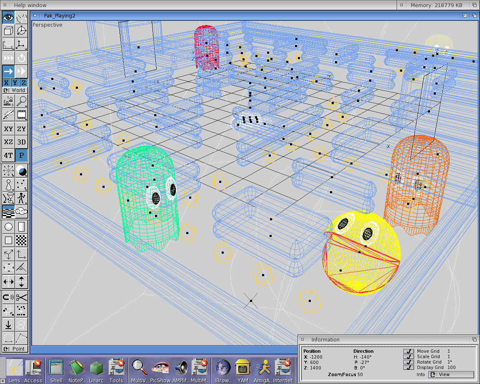
Task: Expand the Info View cycle gadget
Action: click(x=451, y=374)
